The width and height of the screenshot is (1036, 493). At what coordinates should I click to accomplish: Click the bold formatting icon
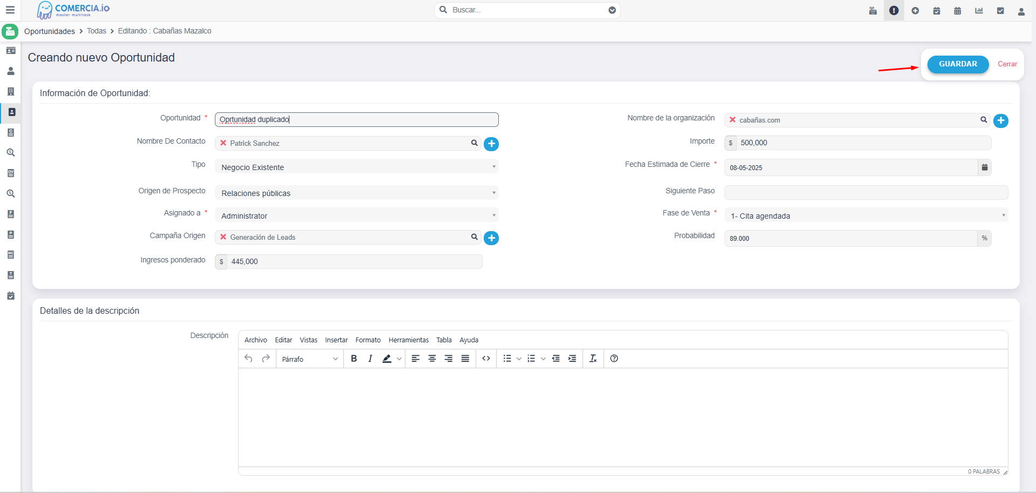tap(354, 359)
